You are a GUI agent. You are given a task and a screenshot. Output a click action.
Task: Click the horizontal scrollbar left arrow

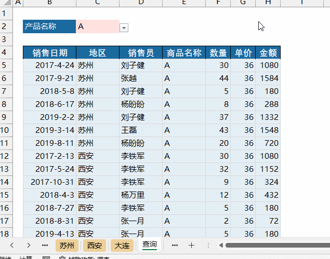coord(221,245)
